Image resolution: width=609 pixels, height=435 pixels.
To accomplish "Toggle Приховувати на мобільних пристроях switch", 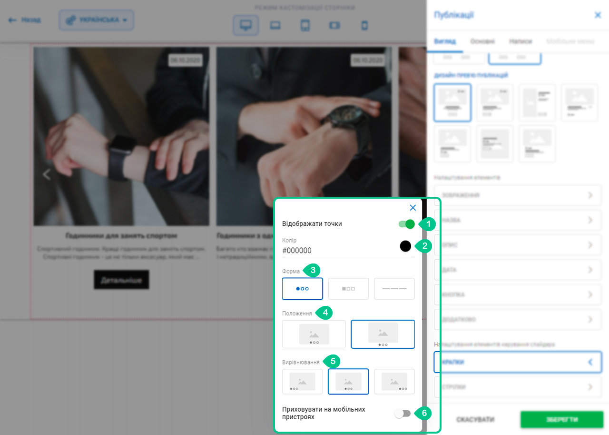I will [403, 413].
